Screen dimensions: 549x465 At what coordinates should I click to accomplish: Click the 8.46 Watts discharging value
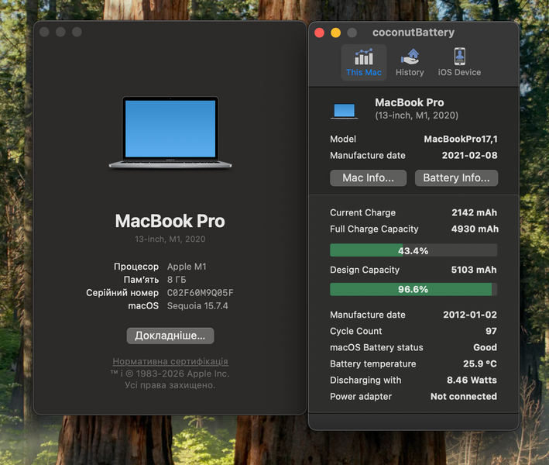(472, 381)
